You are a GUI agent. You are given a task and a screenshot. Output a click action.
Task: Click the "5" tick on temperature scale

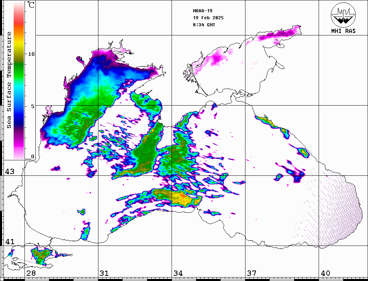click(x=33, y=106)
